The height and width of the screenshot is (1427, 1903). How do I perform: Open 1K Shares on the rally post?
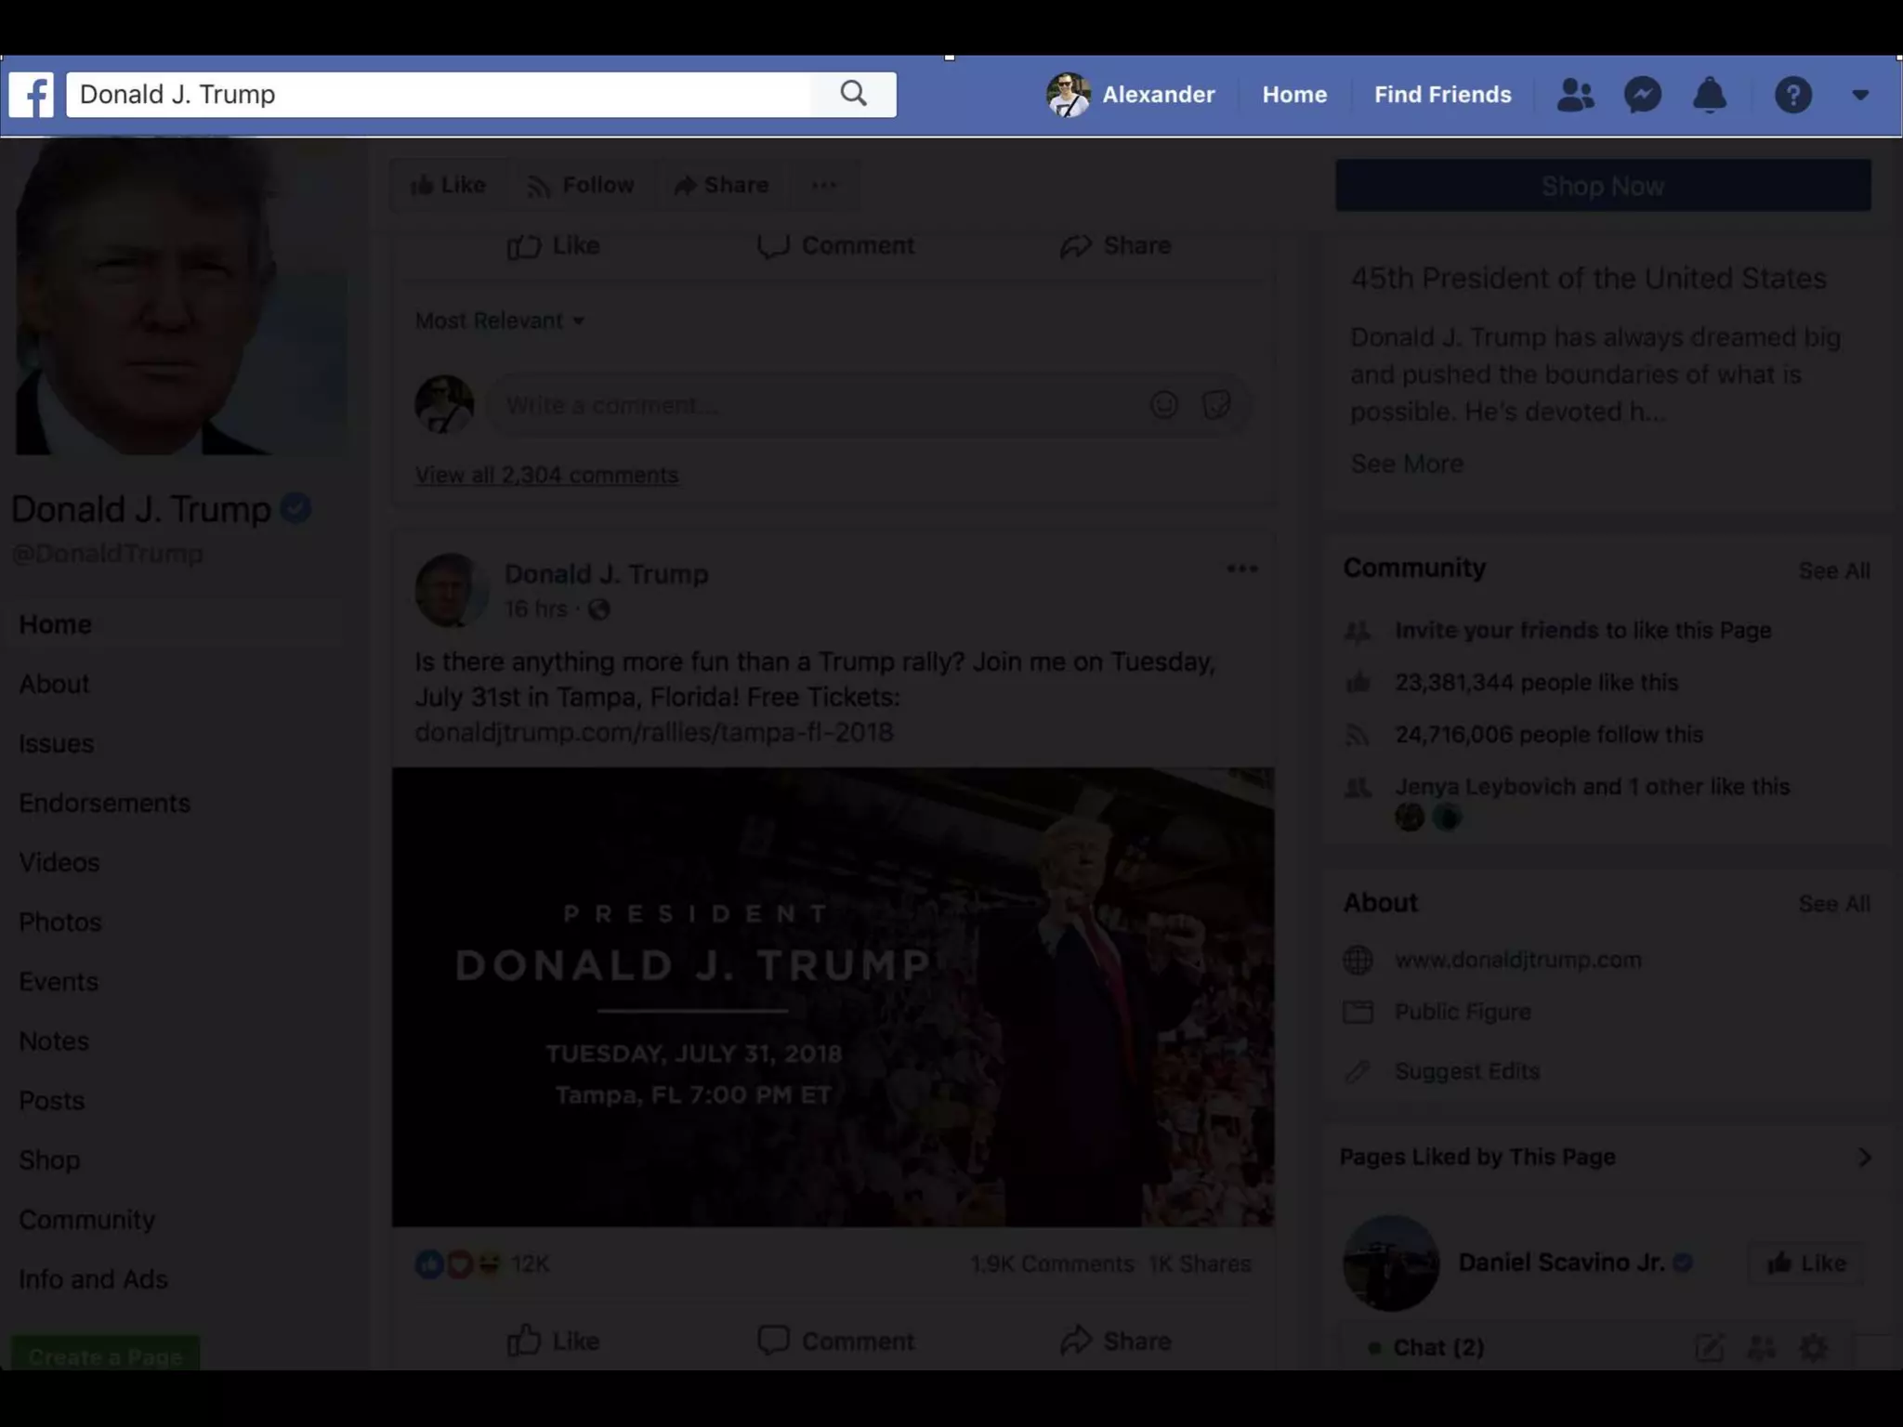pos(1200,1264)
